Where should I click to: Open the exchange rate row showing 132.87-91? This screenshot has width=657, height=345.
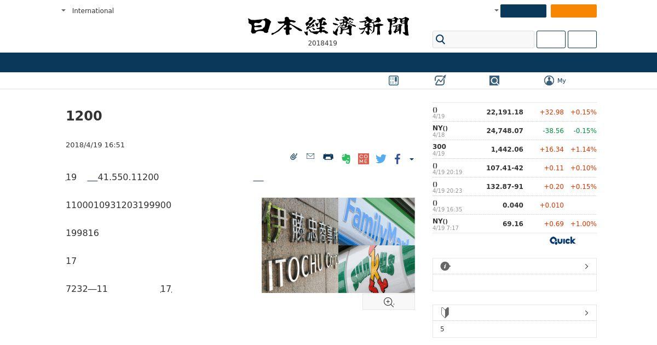515,187
